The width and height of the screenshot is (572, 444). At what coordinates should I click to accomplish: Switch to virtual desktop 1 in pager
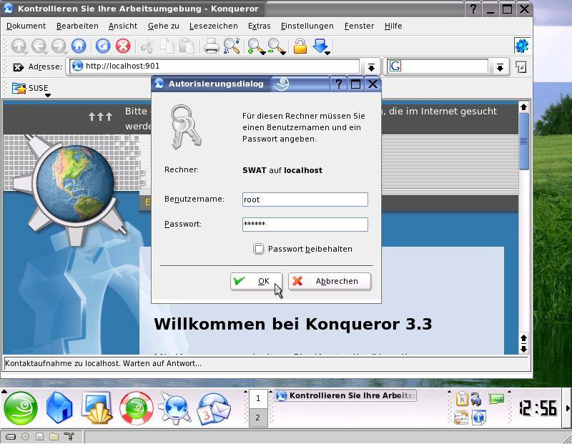(258, 398)
